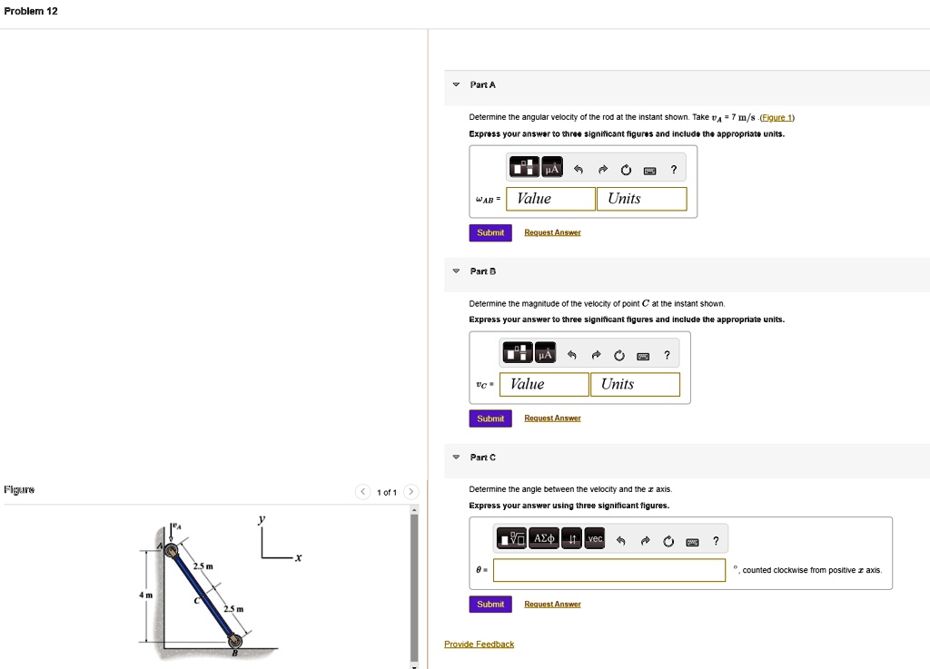The width and height of the screenshot is (930, 669).
Task: Click the vec button in Part C toolbar
Action: tap(595, 539)
